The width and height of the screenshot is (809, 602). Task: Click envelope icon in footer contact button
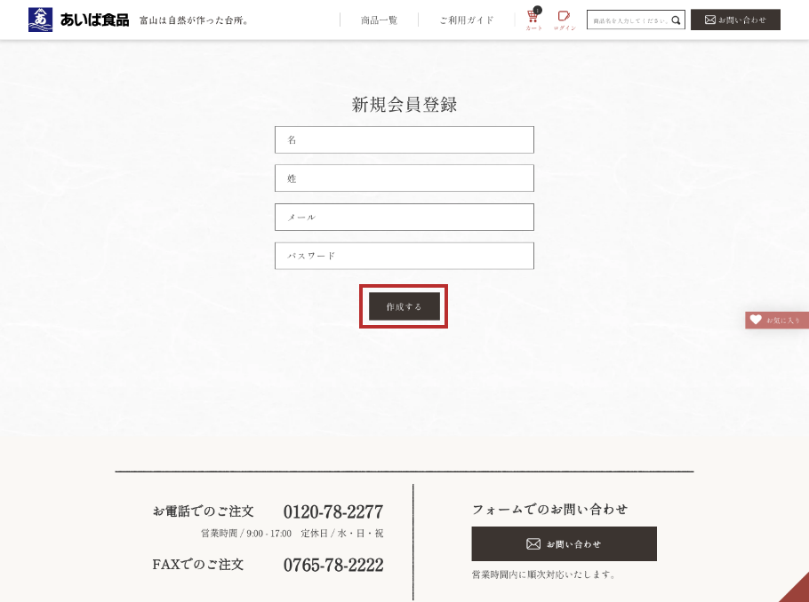point(533,543)
